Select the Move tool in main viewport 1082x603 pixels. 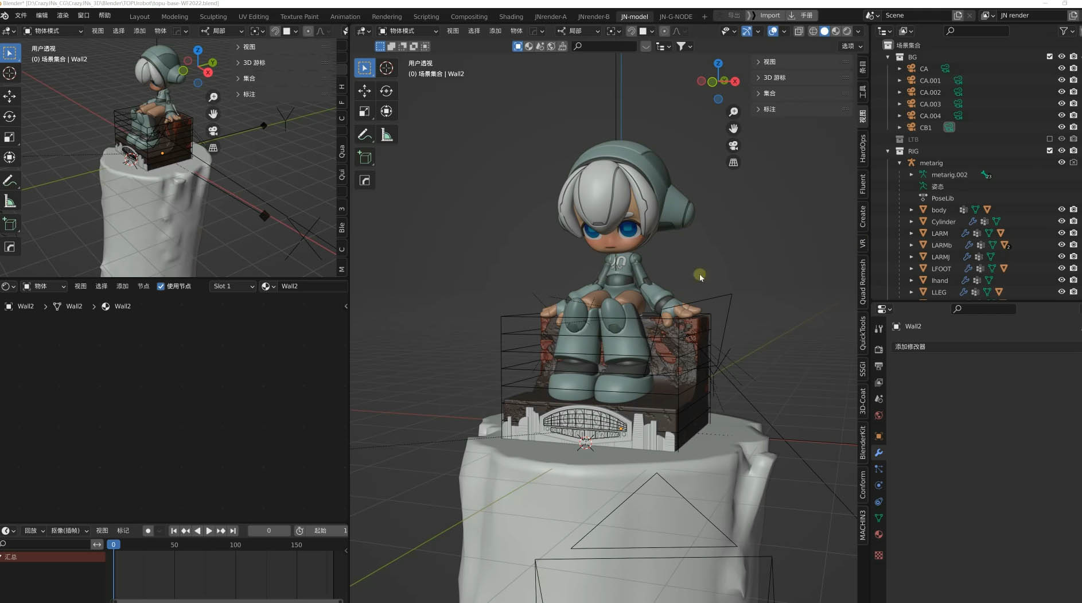[364, 91]
